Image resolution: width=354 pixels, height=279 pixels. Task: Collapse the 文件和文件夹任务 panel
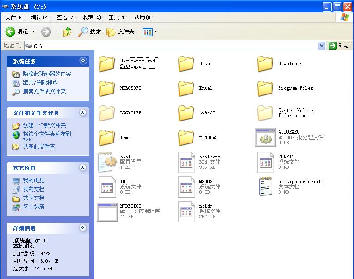(x=83, y=112)
